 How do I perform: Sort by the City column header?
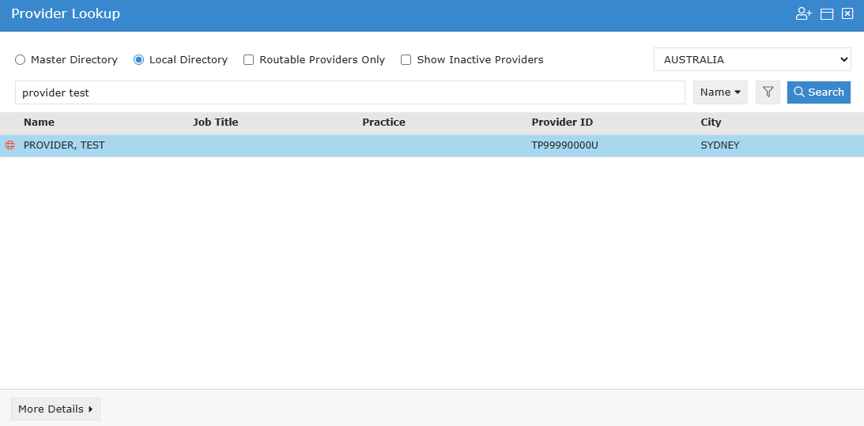(x=711, y=123)
